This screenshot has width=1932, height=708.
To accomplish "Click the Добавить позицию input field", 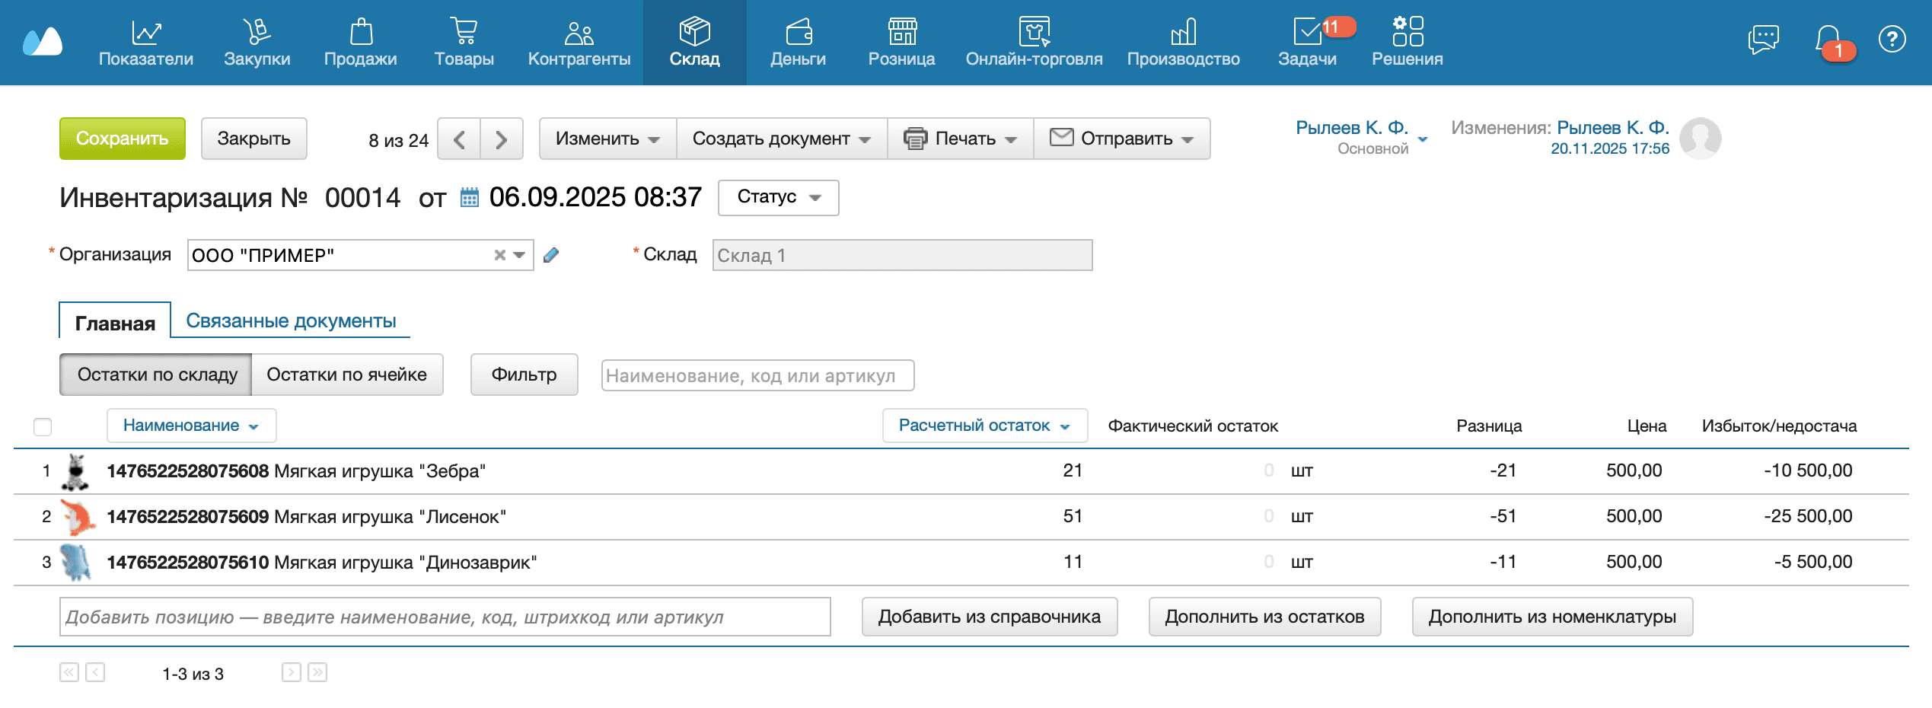I will [445, 617].
